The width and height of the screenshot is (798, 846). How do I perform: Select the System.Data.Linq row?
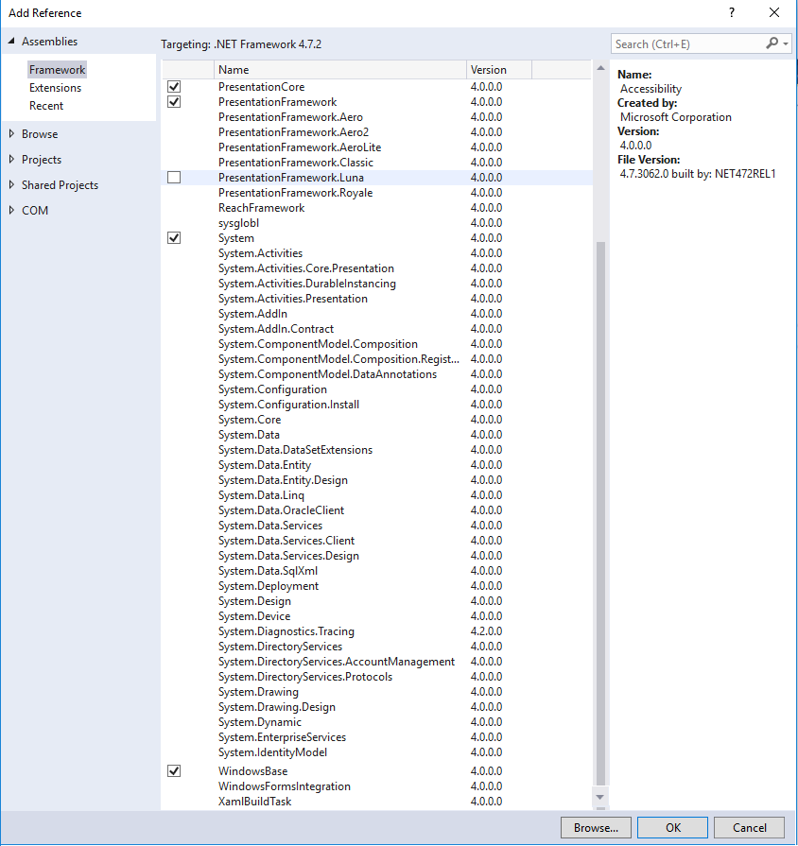click(376, 494)
